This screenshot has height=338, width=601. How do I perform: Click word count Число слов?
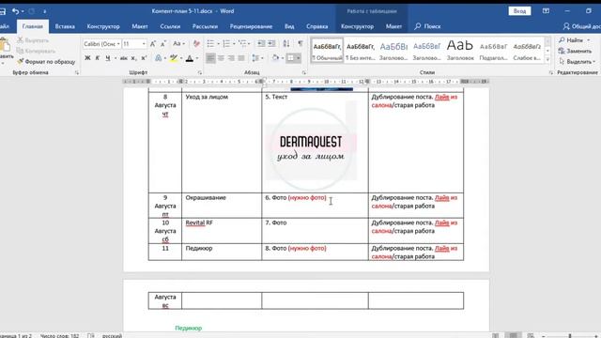[x=59, y=336]
